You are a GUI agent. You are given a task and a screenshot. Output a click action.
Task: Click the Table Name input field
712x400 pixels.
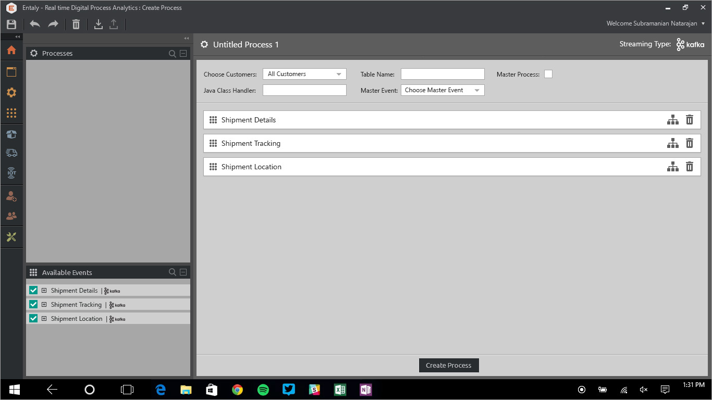point(443,74)
